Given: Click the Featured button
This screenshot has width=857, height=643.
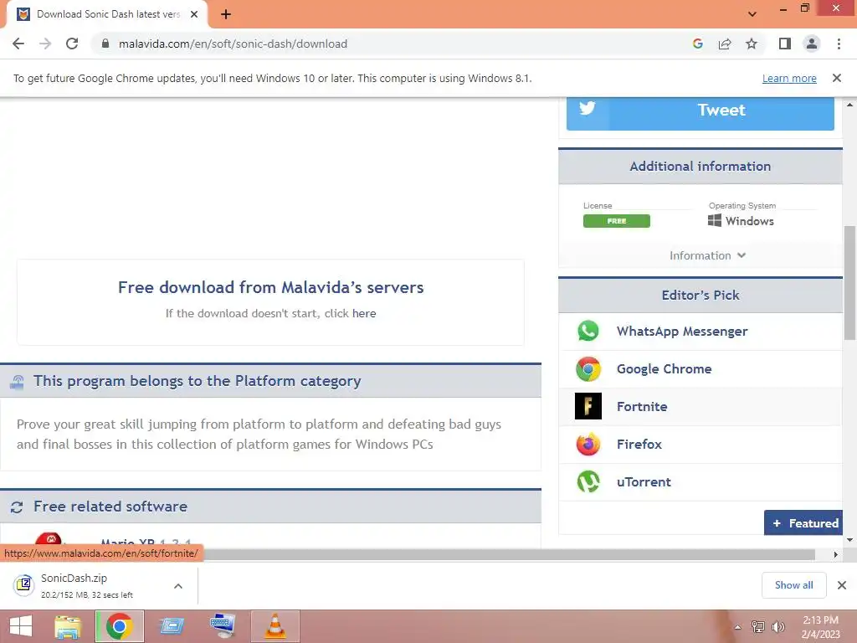Looking at the screenshot, I should 803,522.
